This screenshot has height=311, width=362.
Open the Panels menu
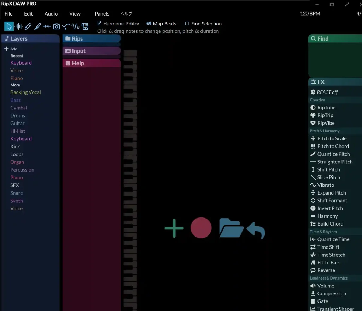[102, 14]
